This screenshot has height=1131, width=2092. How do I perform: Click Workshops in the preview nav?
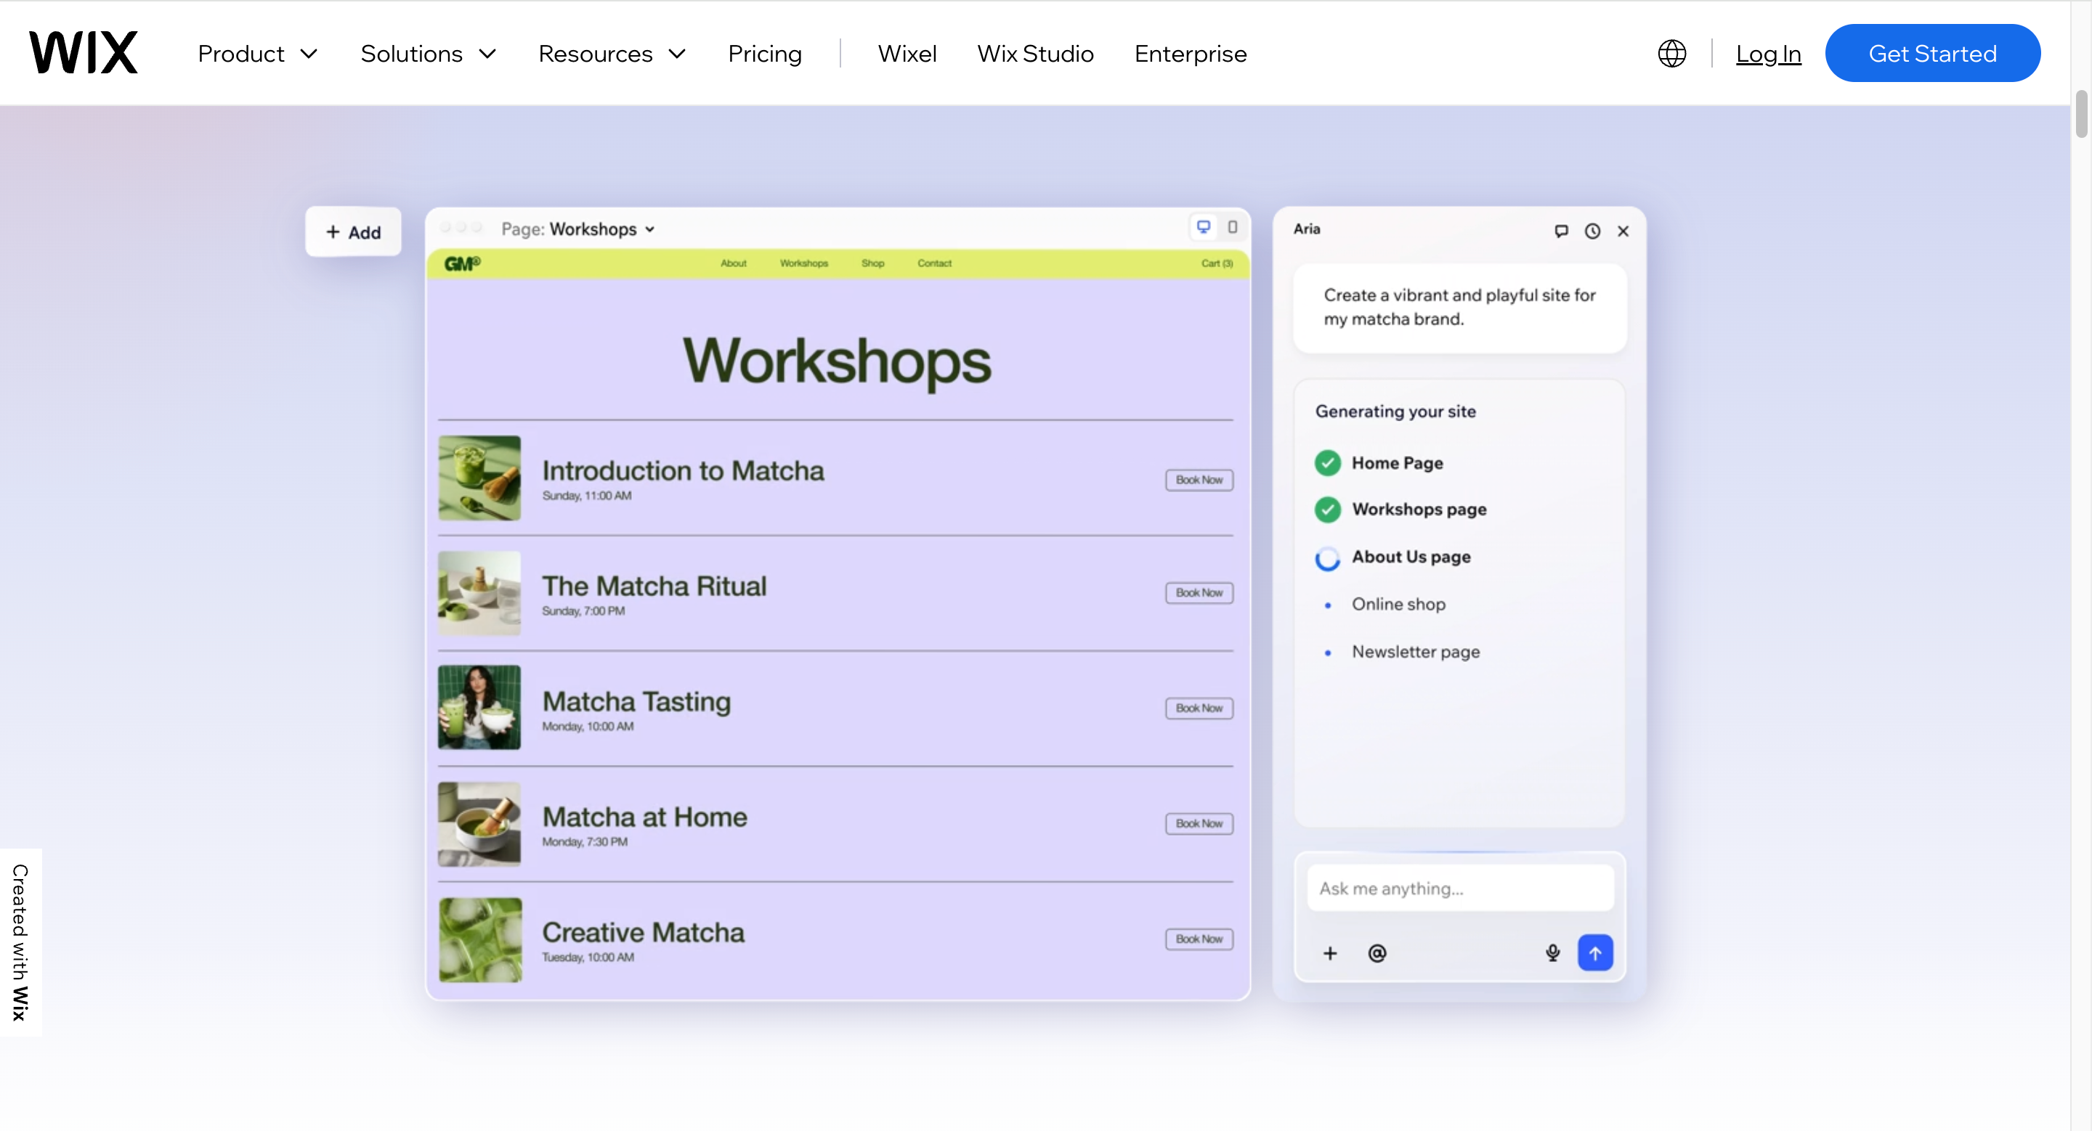pyautogui.click(x=804, y=263)
